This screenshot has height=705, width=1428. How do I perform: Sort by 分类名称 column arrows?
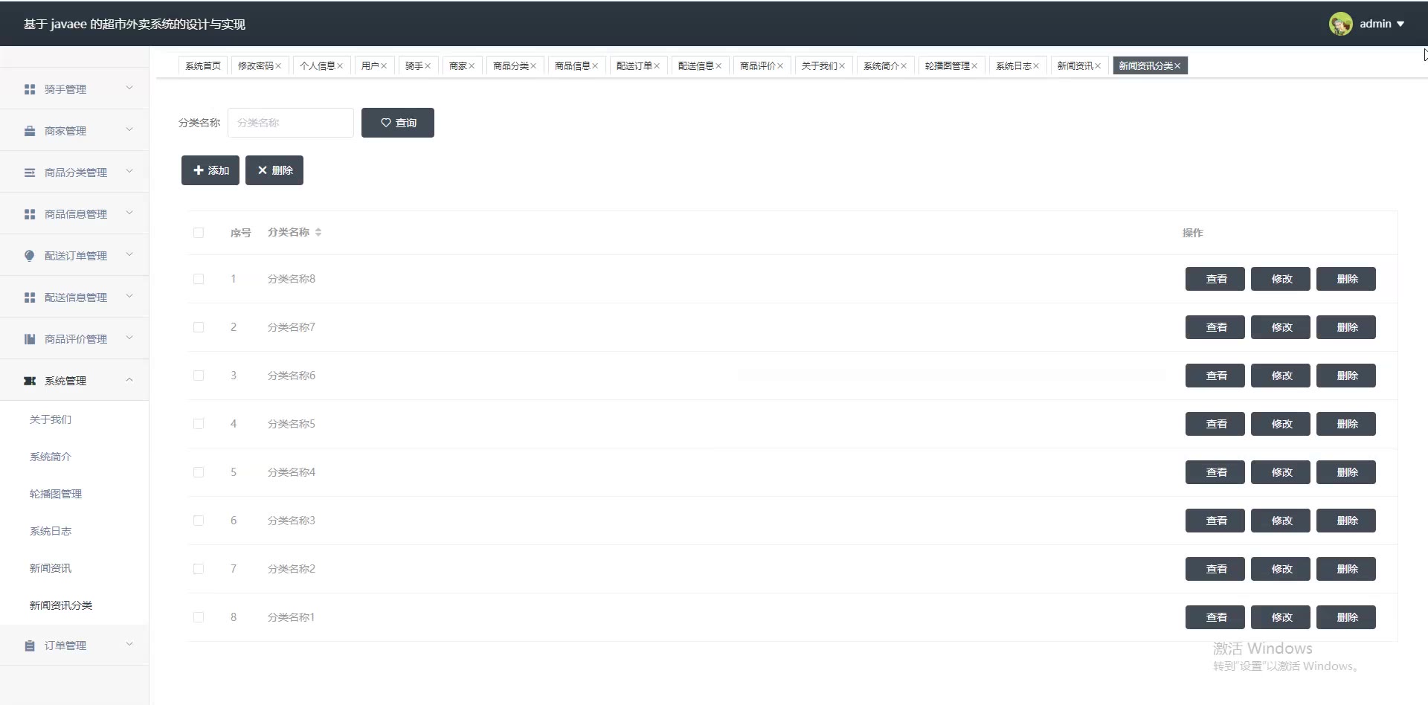pos(318,233)
